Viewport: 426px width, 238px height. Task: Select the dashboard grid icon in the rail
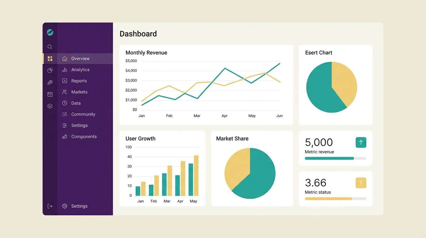tap(50, 58)
